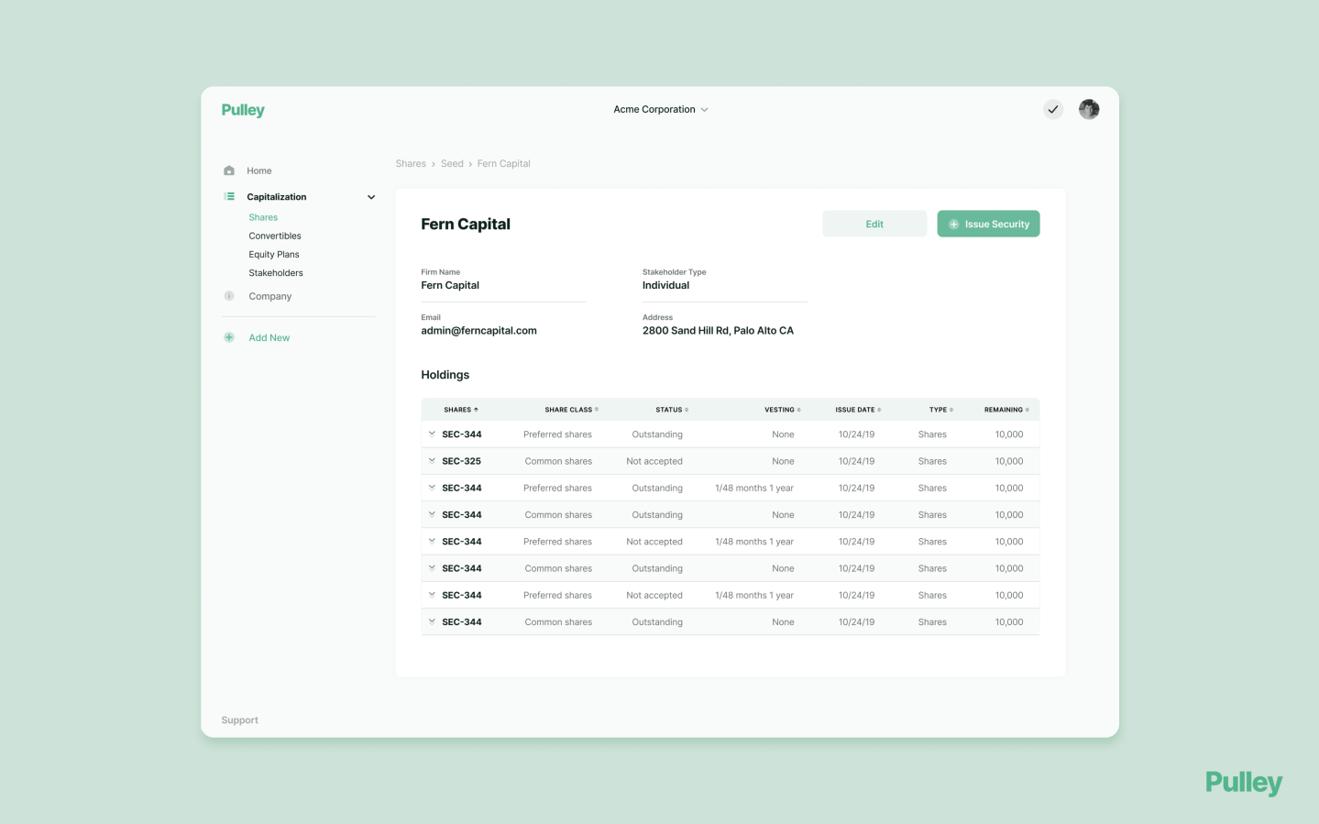Click the Pulley logo in header
This screenshot has width=1319, height=824.
click(x=243, y=110)
